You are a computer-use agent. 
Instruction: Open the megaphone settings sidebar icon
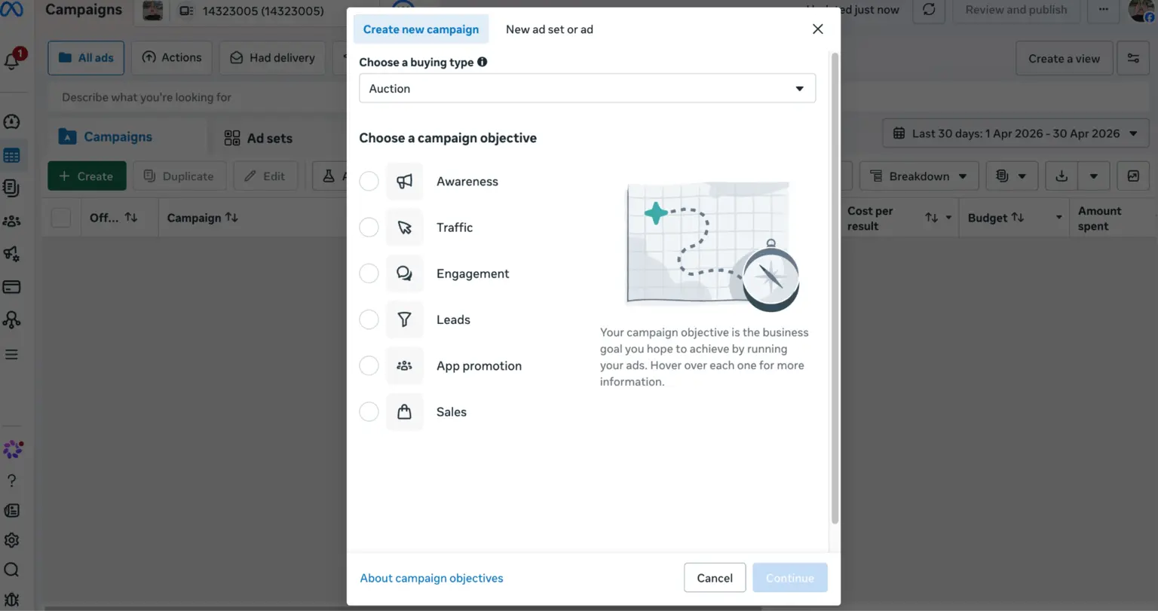11,254
